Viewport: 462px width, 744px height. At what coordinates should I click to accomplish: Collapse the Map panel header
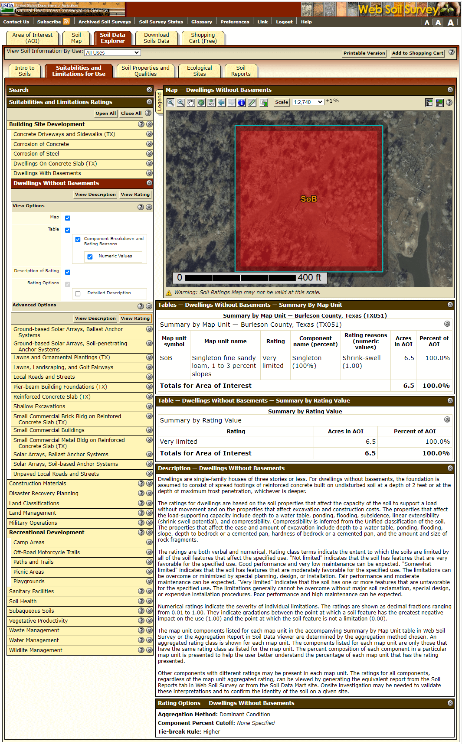click(450, 90)
